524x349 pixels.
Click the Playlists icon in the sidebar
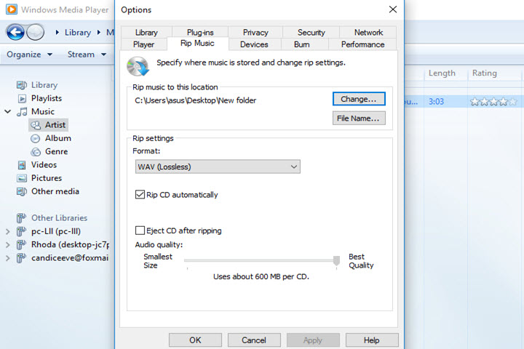[x=22, y=99]
